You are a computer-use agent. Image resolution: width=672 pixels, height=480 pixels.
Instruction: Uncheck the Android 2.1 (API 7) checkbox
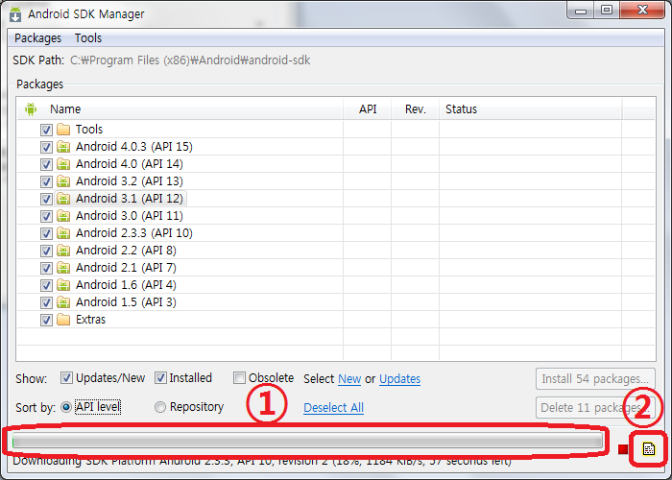click(x=46, y=268)
